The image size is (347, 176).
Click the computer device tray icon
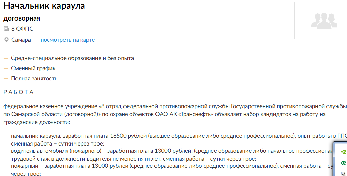(x=344, y=174)
